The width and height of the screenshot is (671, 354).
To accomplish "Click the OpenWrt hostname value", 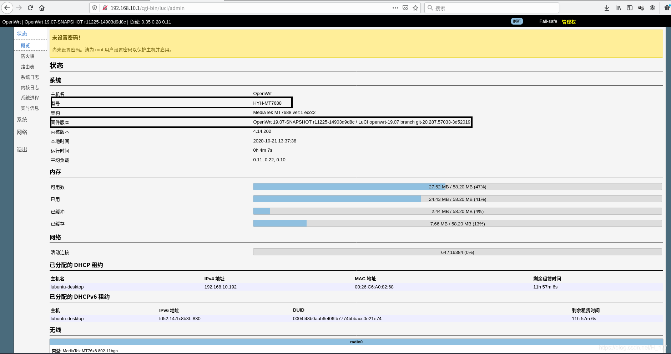I will (262, 94).
